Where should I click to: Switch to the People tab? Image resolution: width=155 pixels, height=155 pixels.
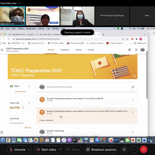point(78,50)
